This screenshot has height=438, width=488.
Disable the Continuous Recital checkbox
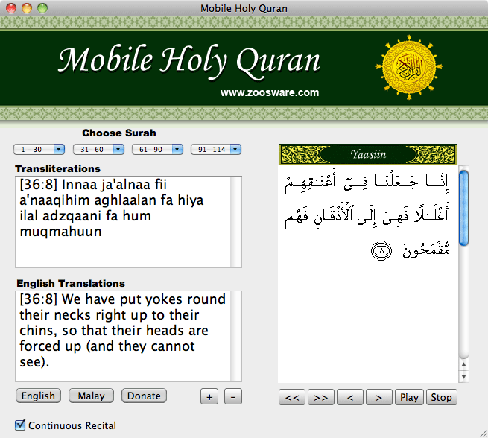[20, 425]
